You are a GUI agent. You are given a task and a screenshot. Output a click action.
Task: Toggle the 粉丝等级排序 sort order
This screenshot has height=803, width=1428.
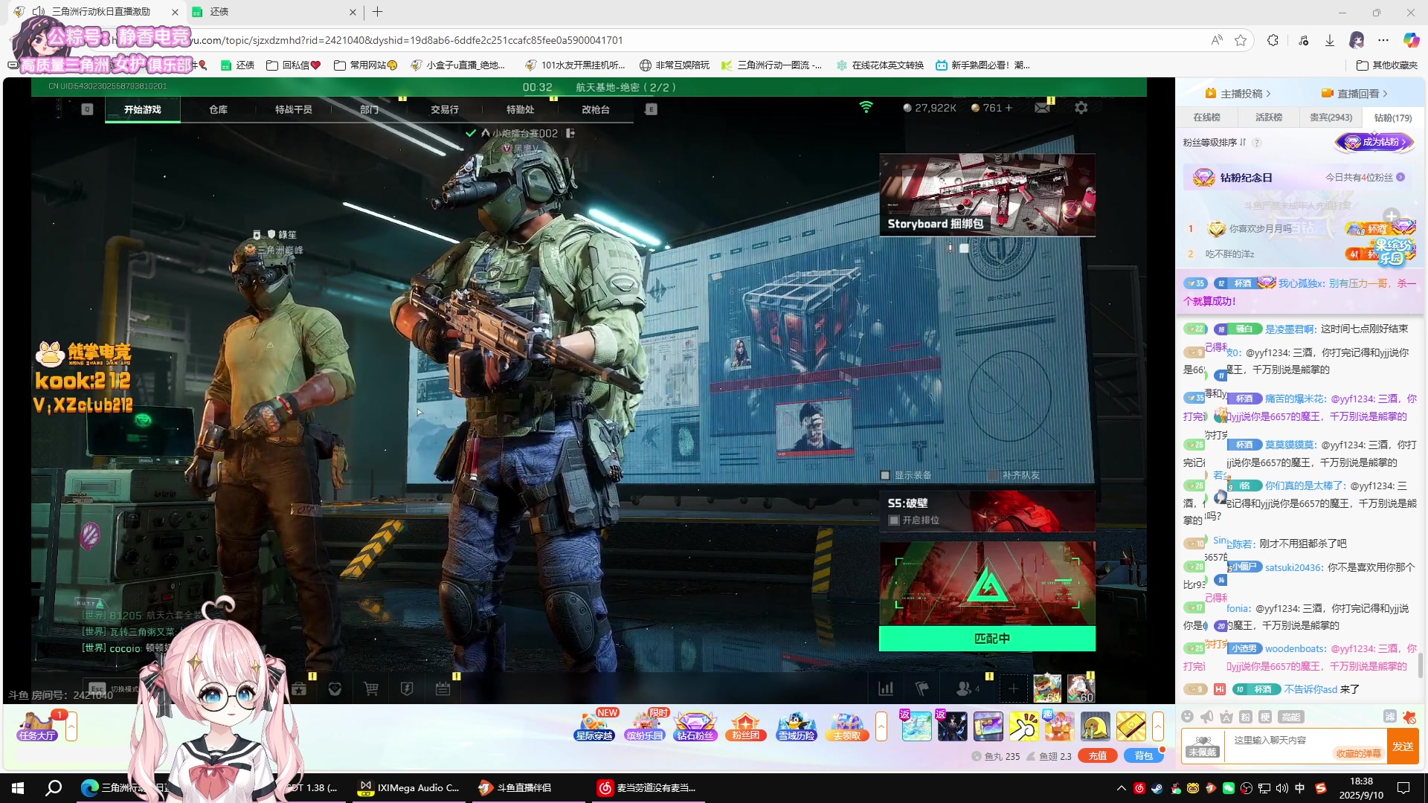point(1214,142)
